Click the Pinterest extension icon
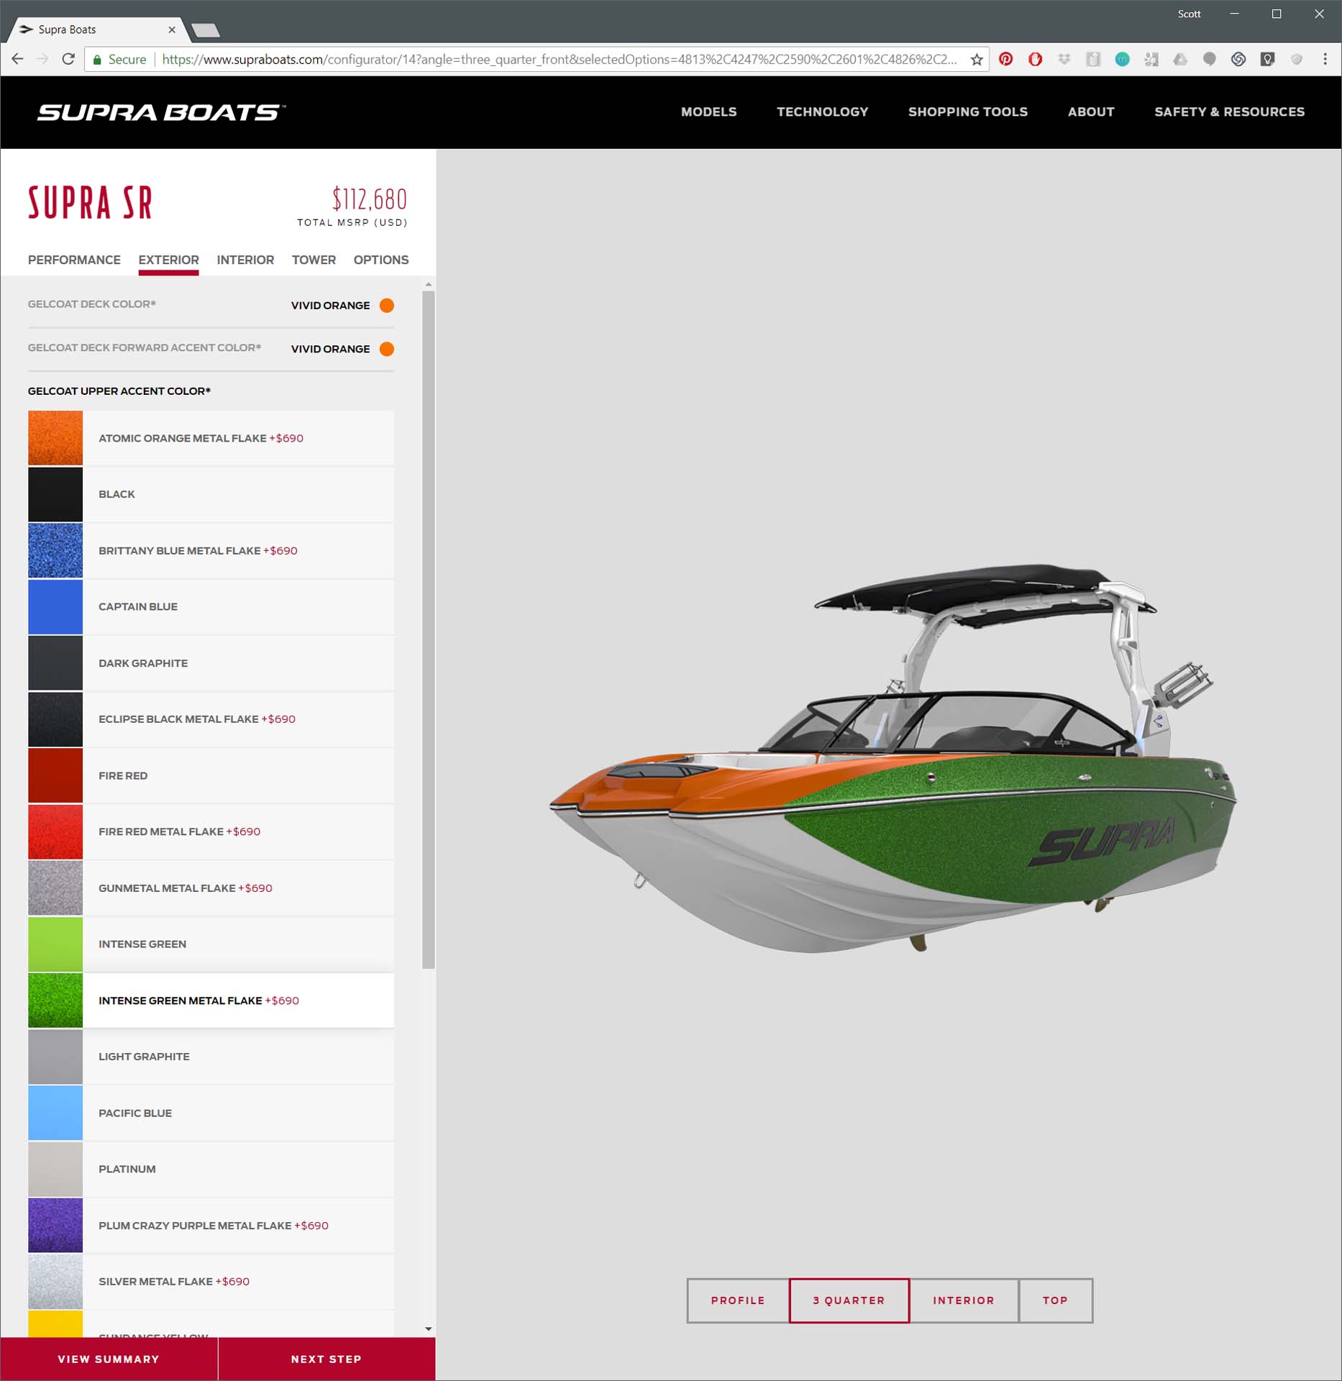 1005,59
